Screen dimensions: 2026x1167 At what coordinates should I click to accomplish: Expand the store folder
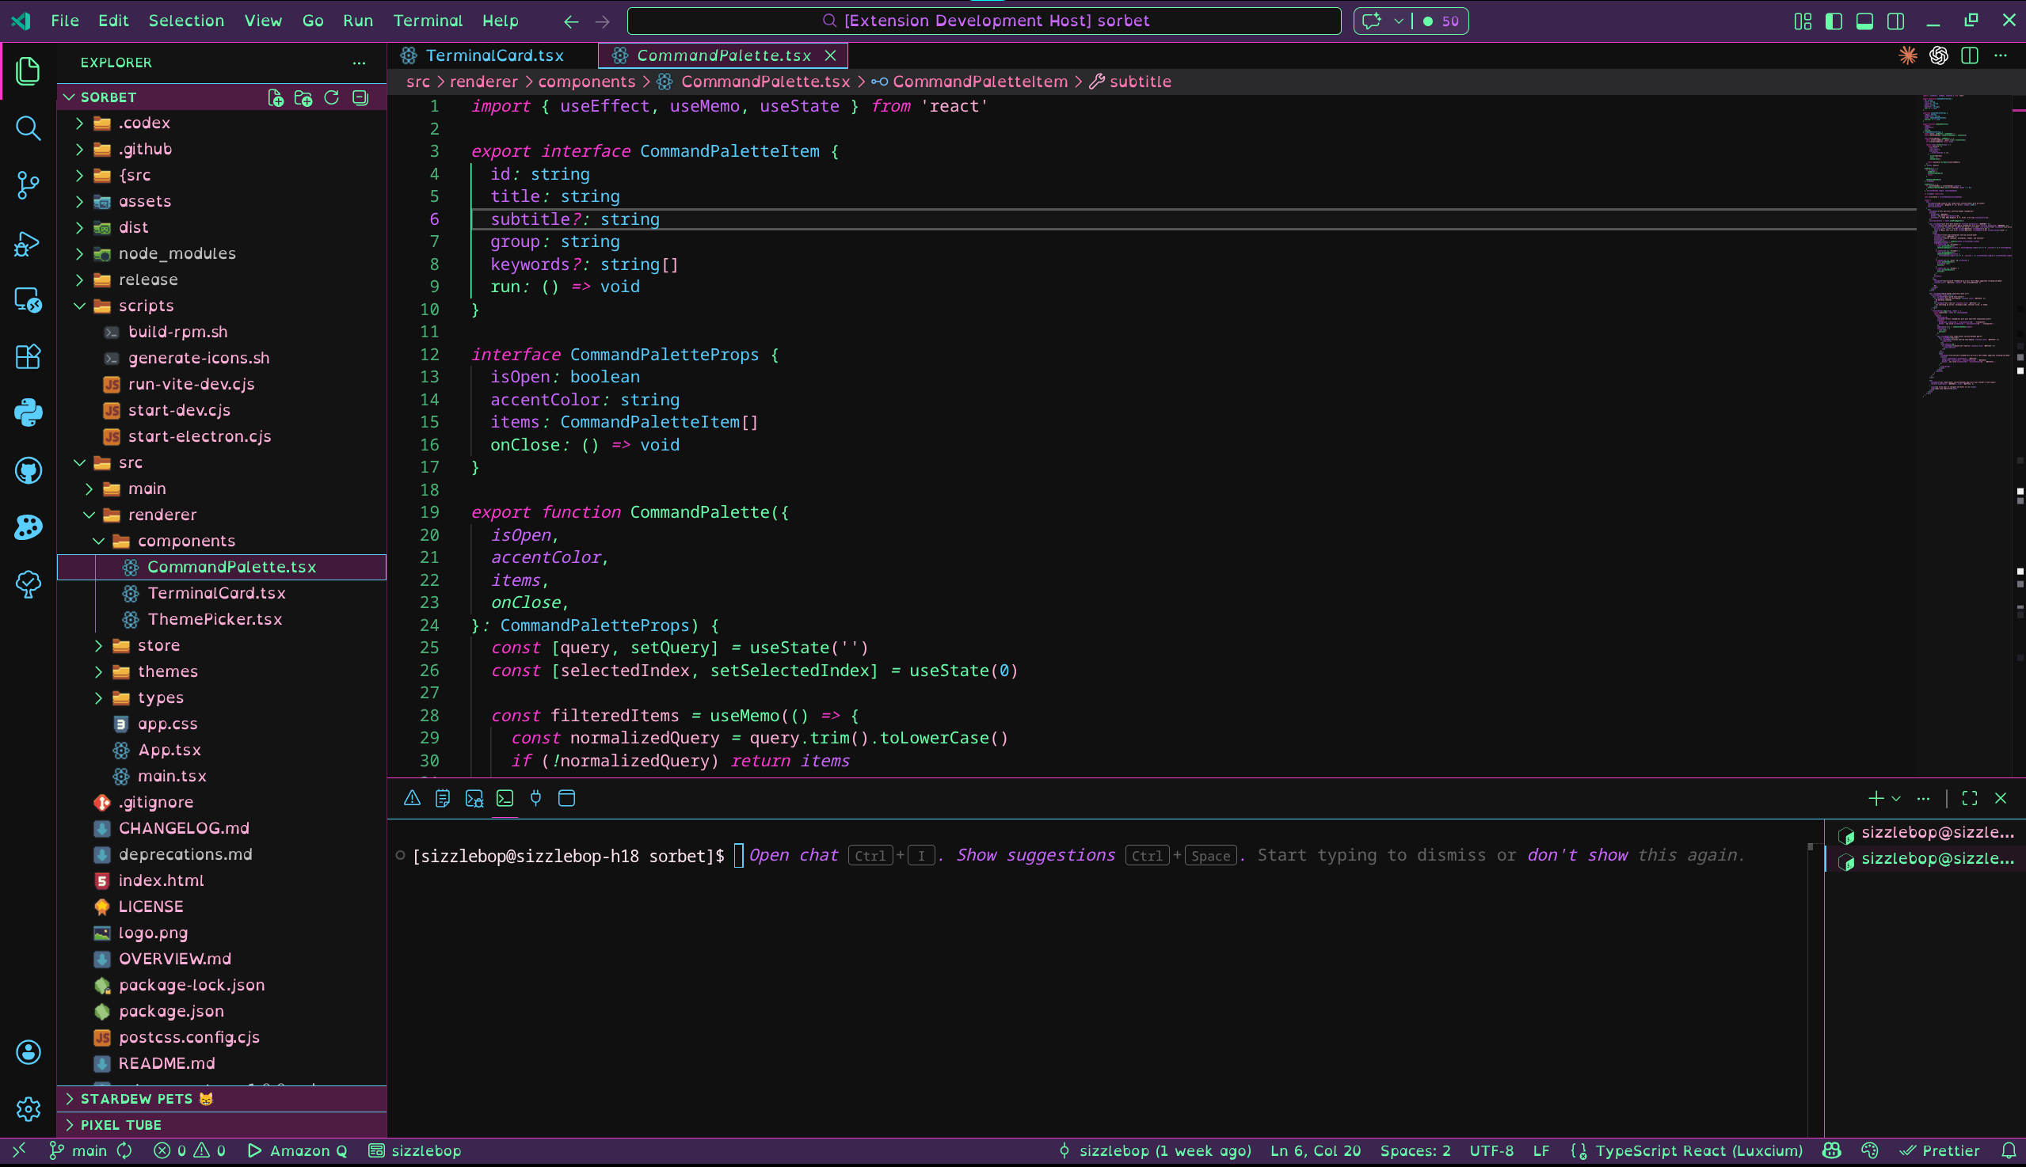pos(158,645)
